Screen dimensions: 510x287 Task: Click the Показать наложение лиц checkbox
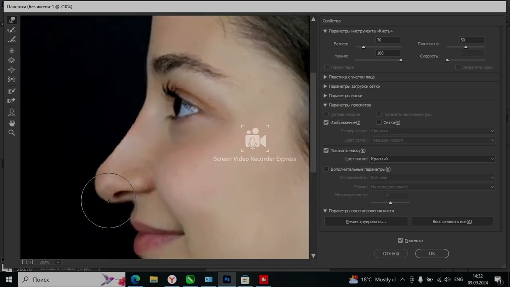(379, 114)
